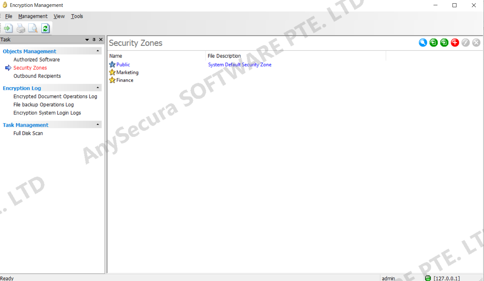This screenshot has width=484, height=281.
Task: Collapse the Objects Management section
Action: (98, 51)
